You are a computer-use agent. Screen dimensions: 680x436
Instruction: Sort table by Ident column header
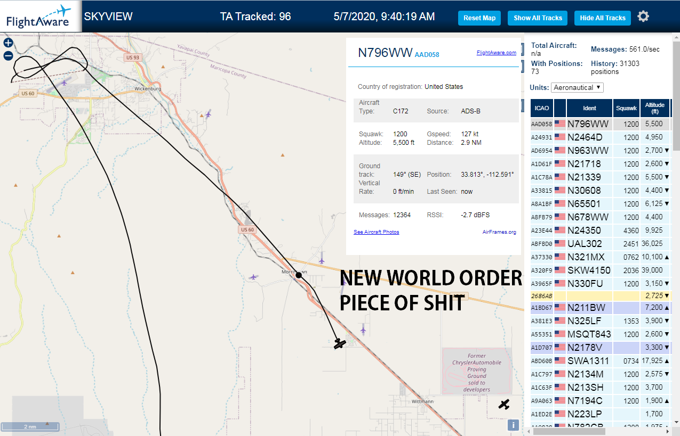(x=589, y=108)
